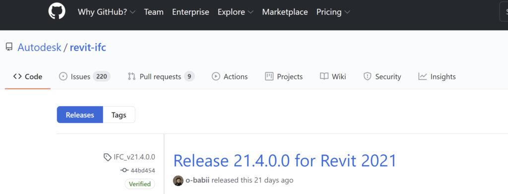This screenshot has height=194, width=508.
Task: Switch to the Code tab
Action: (x=28, y=77)
